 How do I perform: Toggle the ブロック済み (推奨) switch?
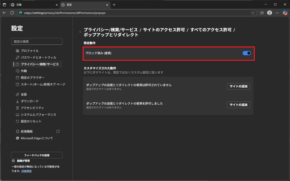tap(247, 53)
